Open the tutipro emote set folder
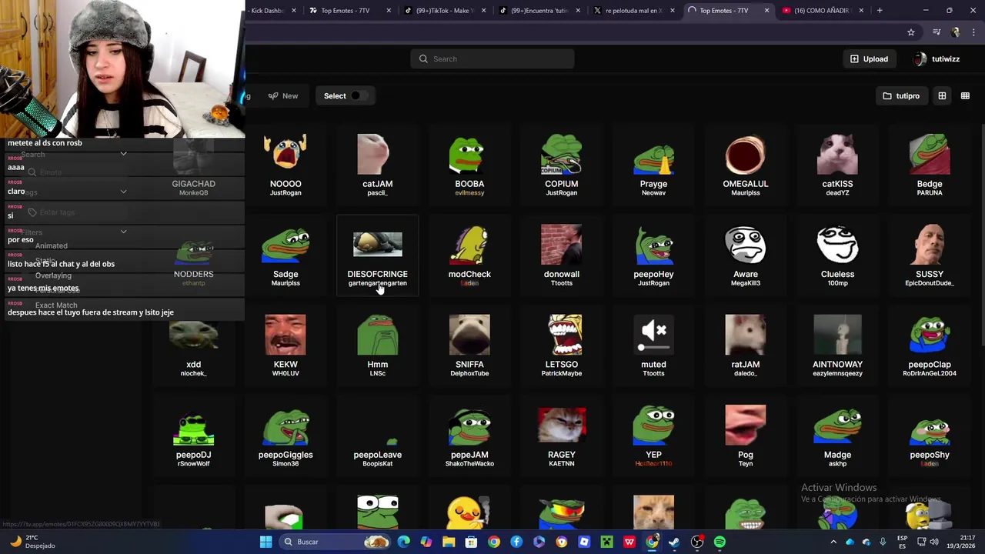Viewport: 985px width, 554px height. [x=901, y=96]
